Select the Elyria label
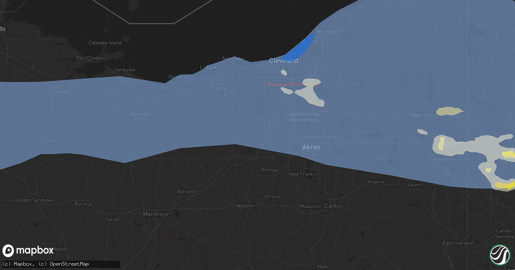515x270 pixels. (x=219, y=88)
